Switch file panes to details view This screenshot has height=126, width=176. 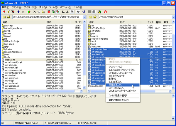tap(94, 12)
